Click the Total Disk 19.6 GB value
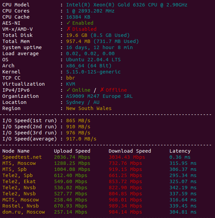The width and height of the screenshot is (215, 218). tap(77, 35)
